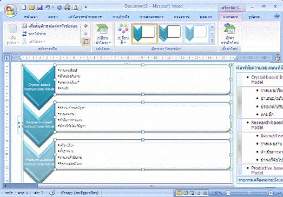Switch to Outline view
This screenshot has width=283, height=197.
(199, 193)
